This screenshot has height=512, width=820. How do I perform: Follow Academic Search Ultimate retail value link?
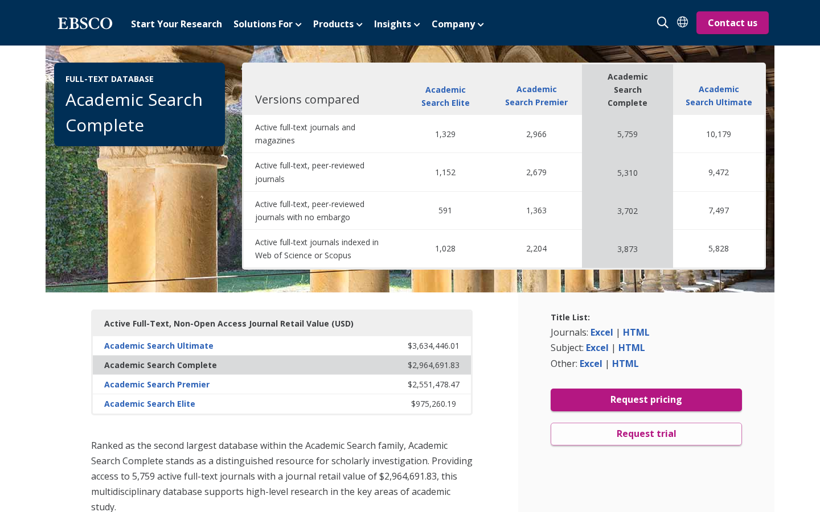(x=159, y=346)
